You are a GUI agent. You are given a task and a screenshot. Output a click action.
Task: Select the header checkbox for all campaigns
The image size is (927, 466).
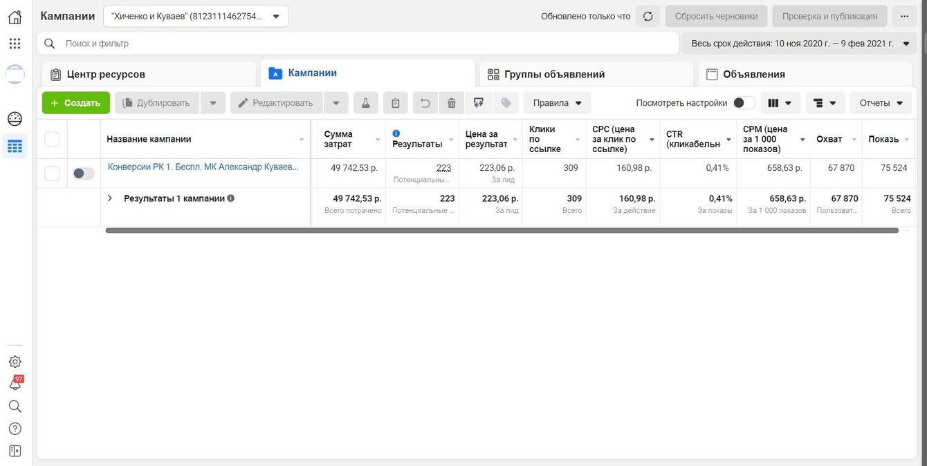pos(52,139)
